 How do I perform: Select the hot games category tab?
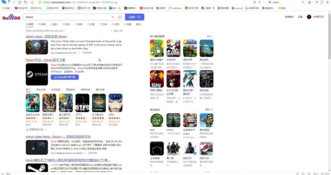(28, 90)
